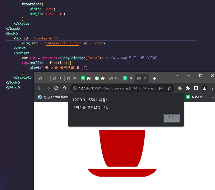
Task: Switch to the green shield 롯 tab
Action: tap(100, 78)
